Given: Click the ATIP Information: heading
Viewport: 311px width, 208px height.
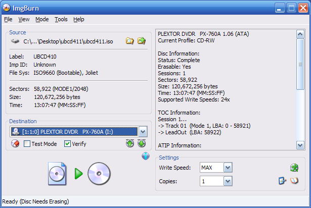Looking at the screenshot, I should pyautogui.click(x=180, y=145).
